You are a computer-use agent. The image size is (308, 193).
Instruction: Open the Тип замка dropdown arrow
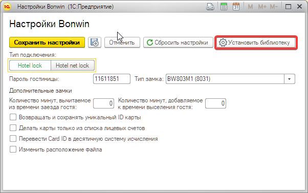(290, 79)
